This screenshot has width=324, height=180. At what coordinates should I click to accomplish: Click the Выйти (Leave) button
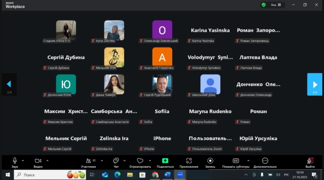point(310,162)
